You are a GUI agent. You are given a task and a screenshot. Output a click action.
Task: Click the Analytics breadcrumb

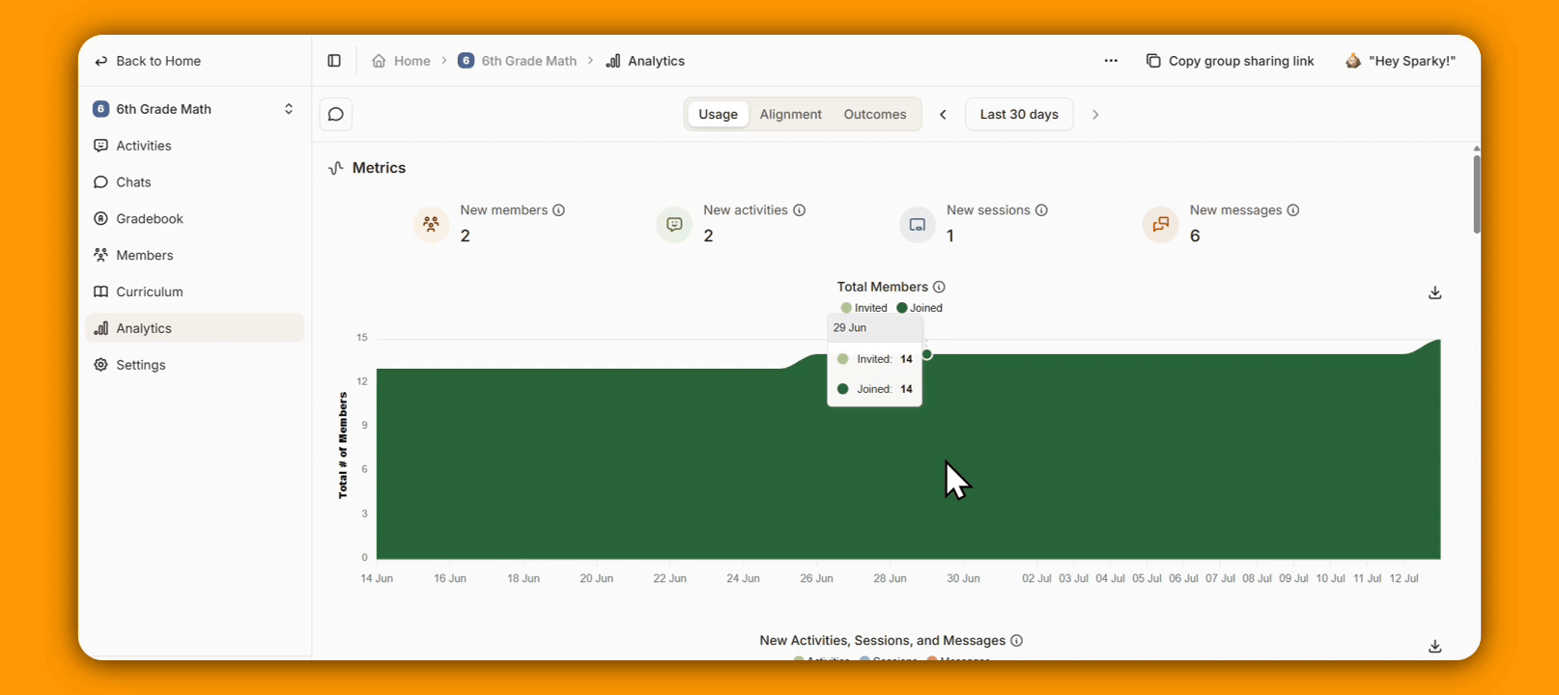(645, 61)
